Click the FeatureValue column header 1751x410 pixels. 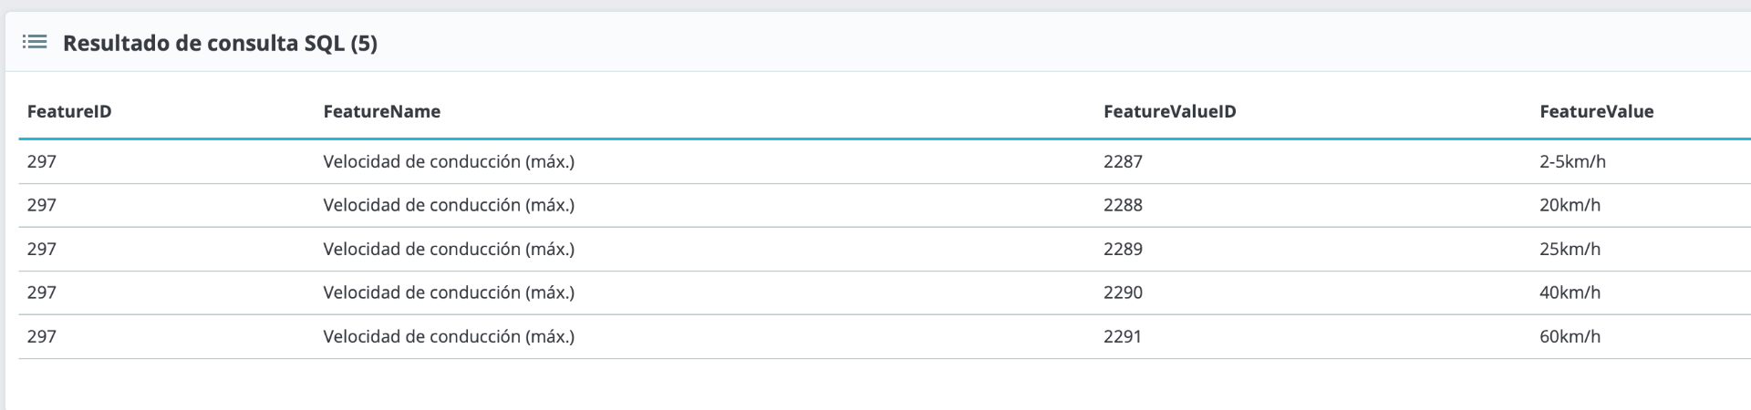point(1596,111)
